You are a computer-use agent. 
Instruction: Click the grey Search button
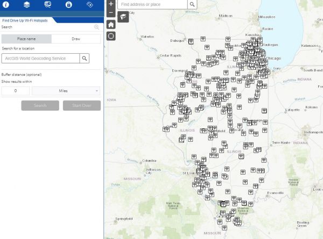click(x=40, y=105)
